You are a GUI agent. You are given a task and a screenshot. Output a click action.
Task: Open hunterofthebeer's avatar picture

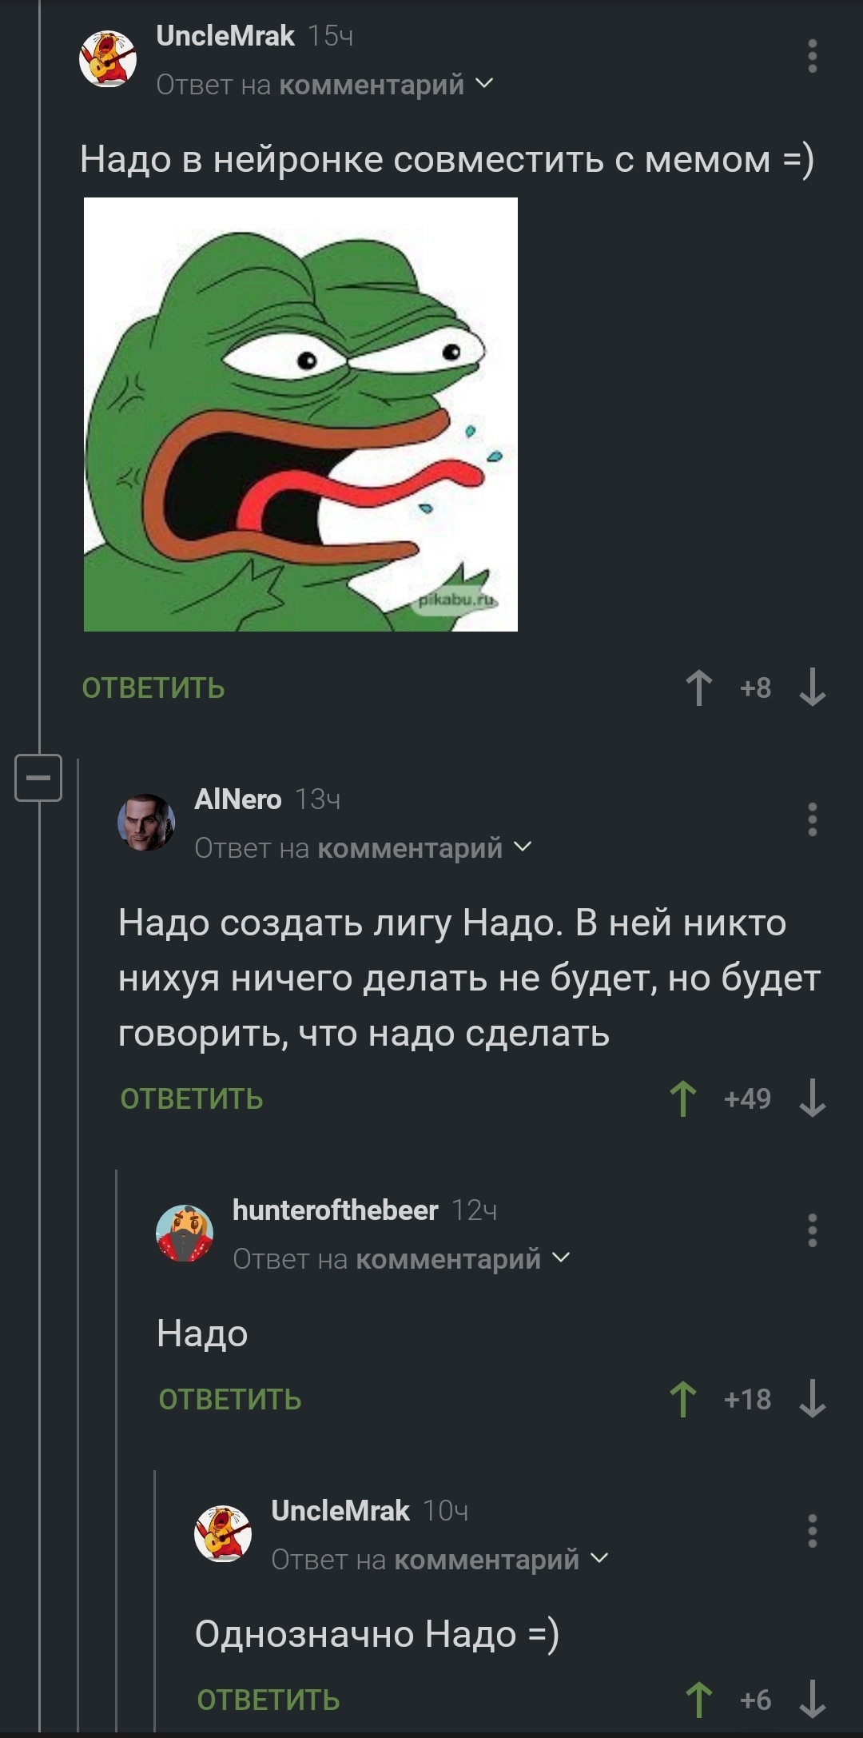pyautogui.click(x=185, y=1234)
